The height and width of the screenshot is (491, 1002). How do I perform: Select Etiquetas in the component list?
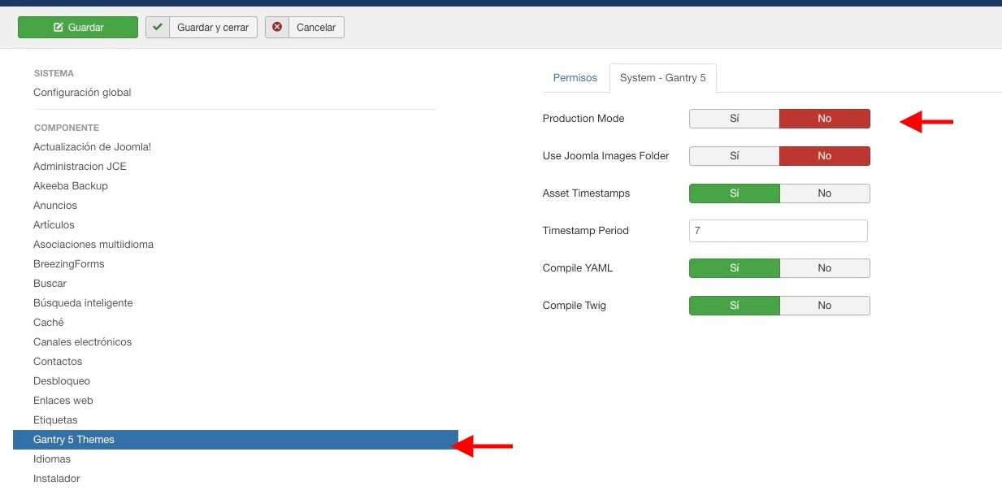click(x=55, y=420)
